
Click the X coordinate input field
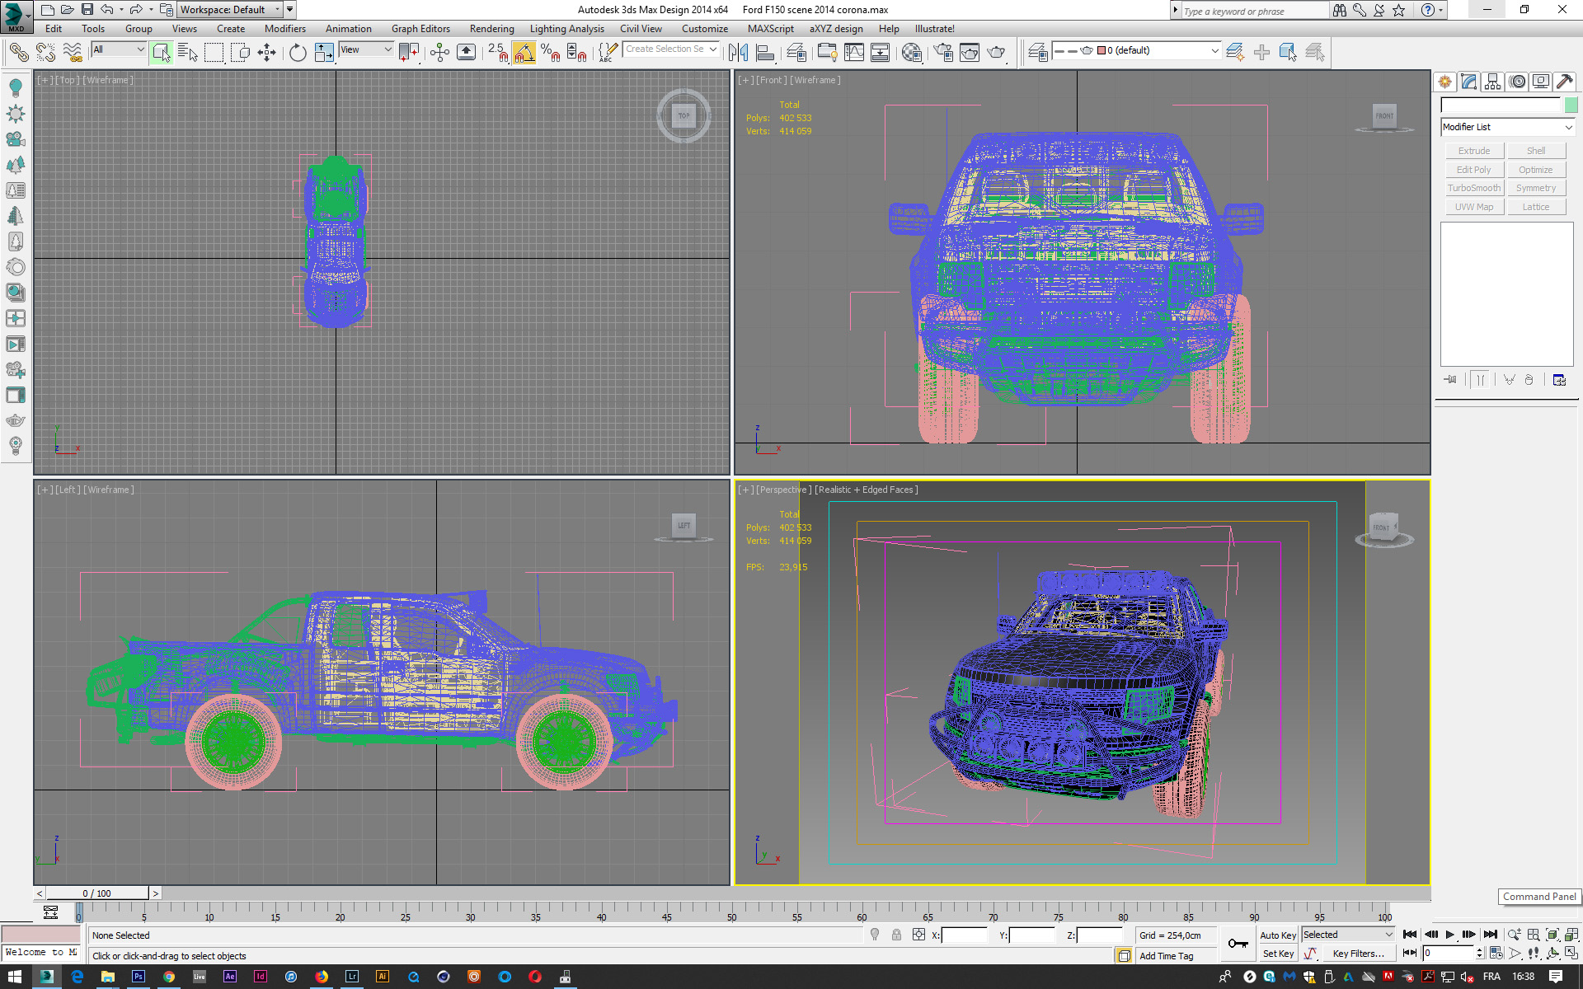pyautogui.click(x=964, y=935)
